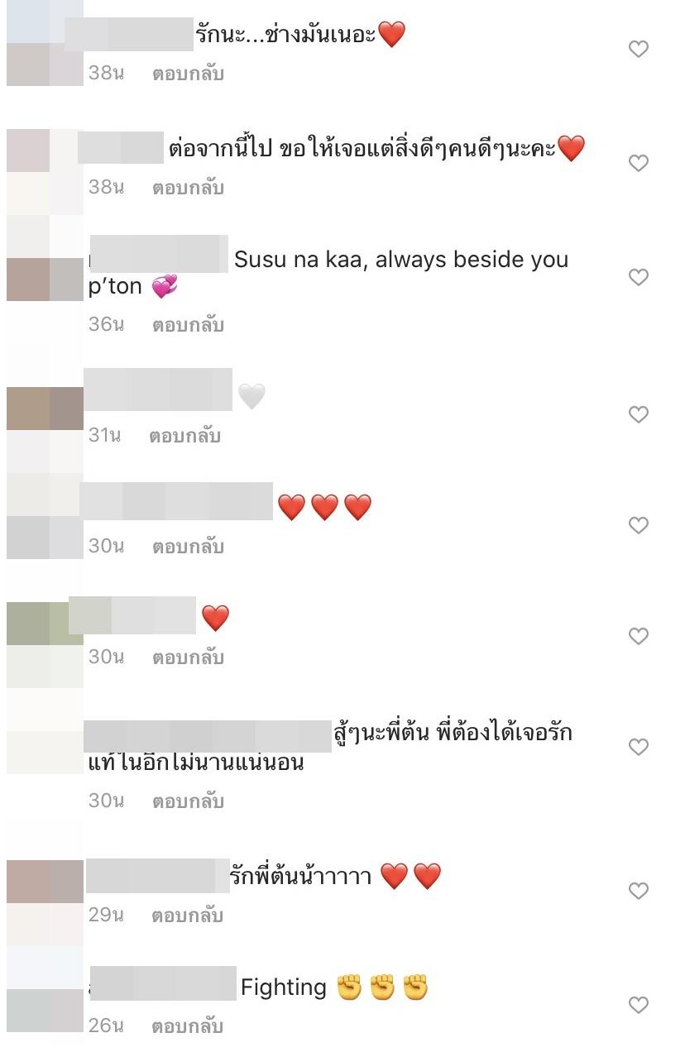Like the 'รักนะ...ช่างมันเนอะ' comment
The width and height of the screenshot is (685, 1052).
tap(638, 50)
